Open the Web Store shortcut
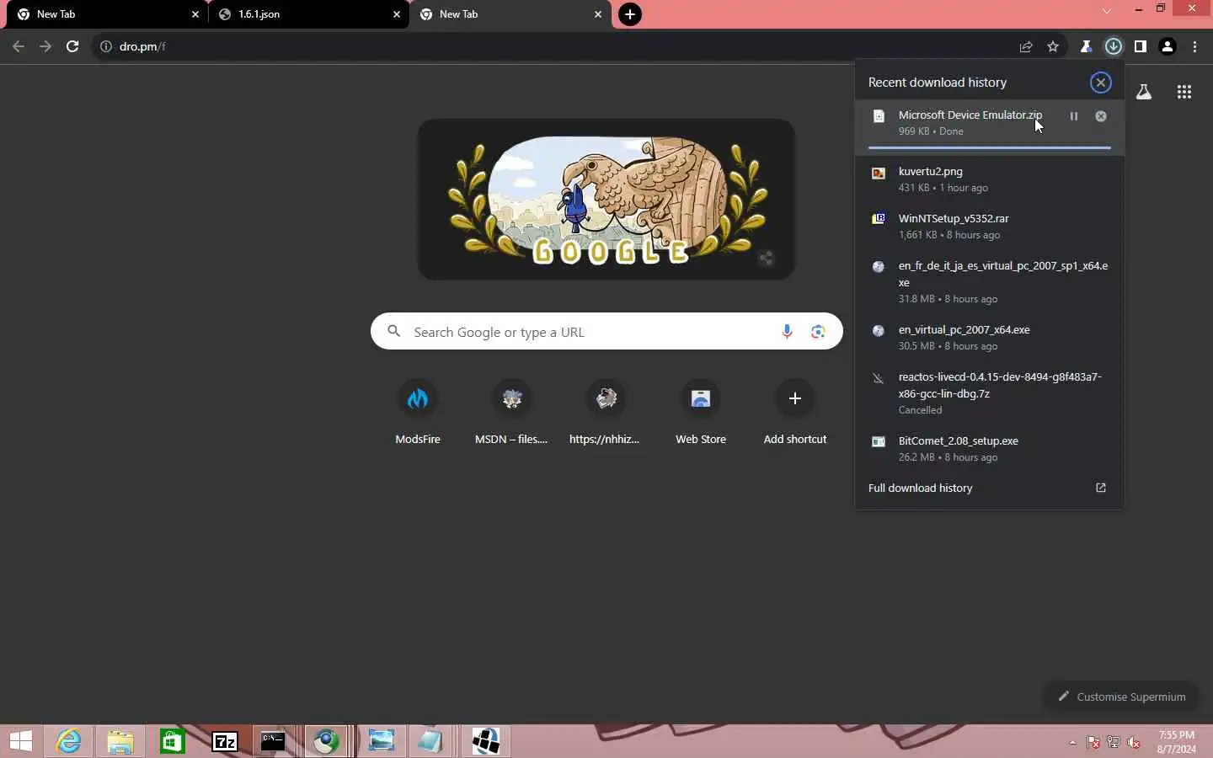The width and height of the screenshot is (1213, 758). [x=701, y=411]
